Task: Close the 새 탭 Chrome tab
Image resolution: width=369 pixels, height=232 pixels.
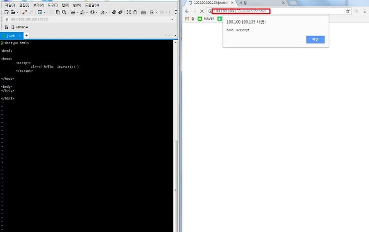Action: (283, 3)
